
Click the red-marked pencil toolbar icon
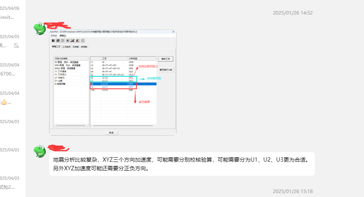[77, 41]
